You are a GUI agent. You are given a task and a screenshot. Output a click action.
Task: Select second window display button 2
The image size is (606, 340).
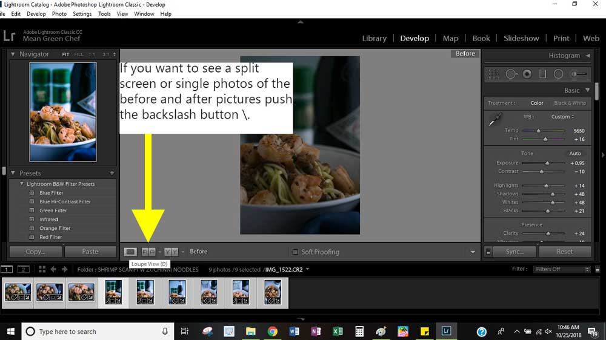(x=23, y=269)
